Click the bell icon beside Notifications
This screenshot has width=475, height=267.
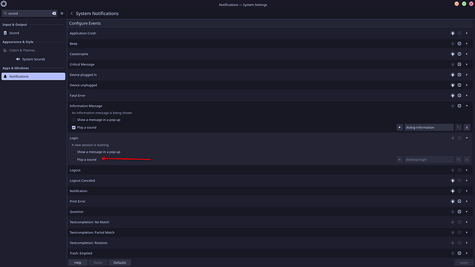5,76
